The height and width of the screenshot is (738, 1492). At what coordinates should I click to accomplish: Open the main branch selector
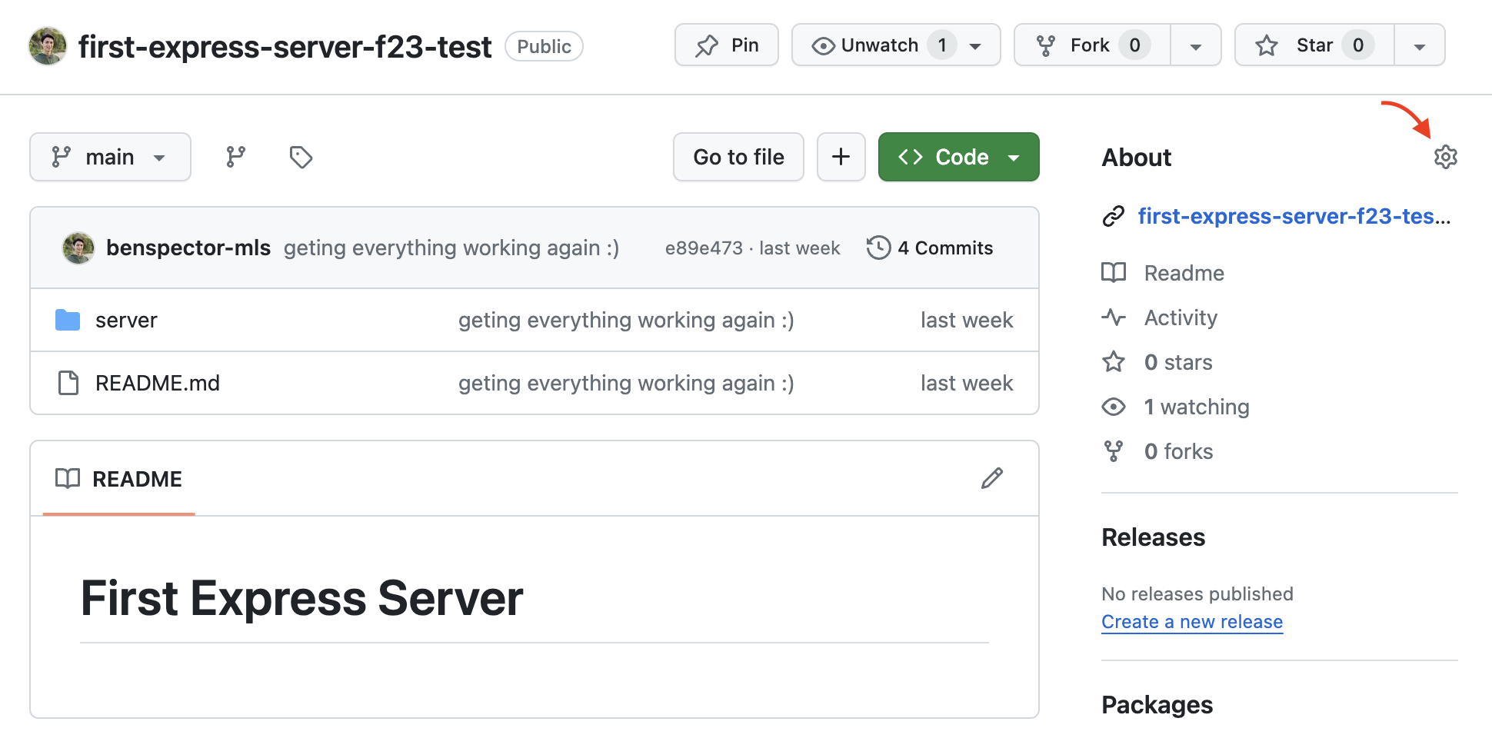point(110,157)
